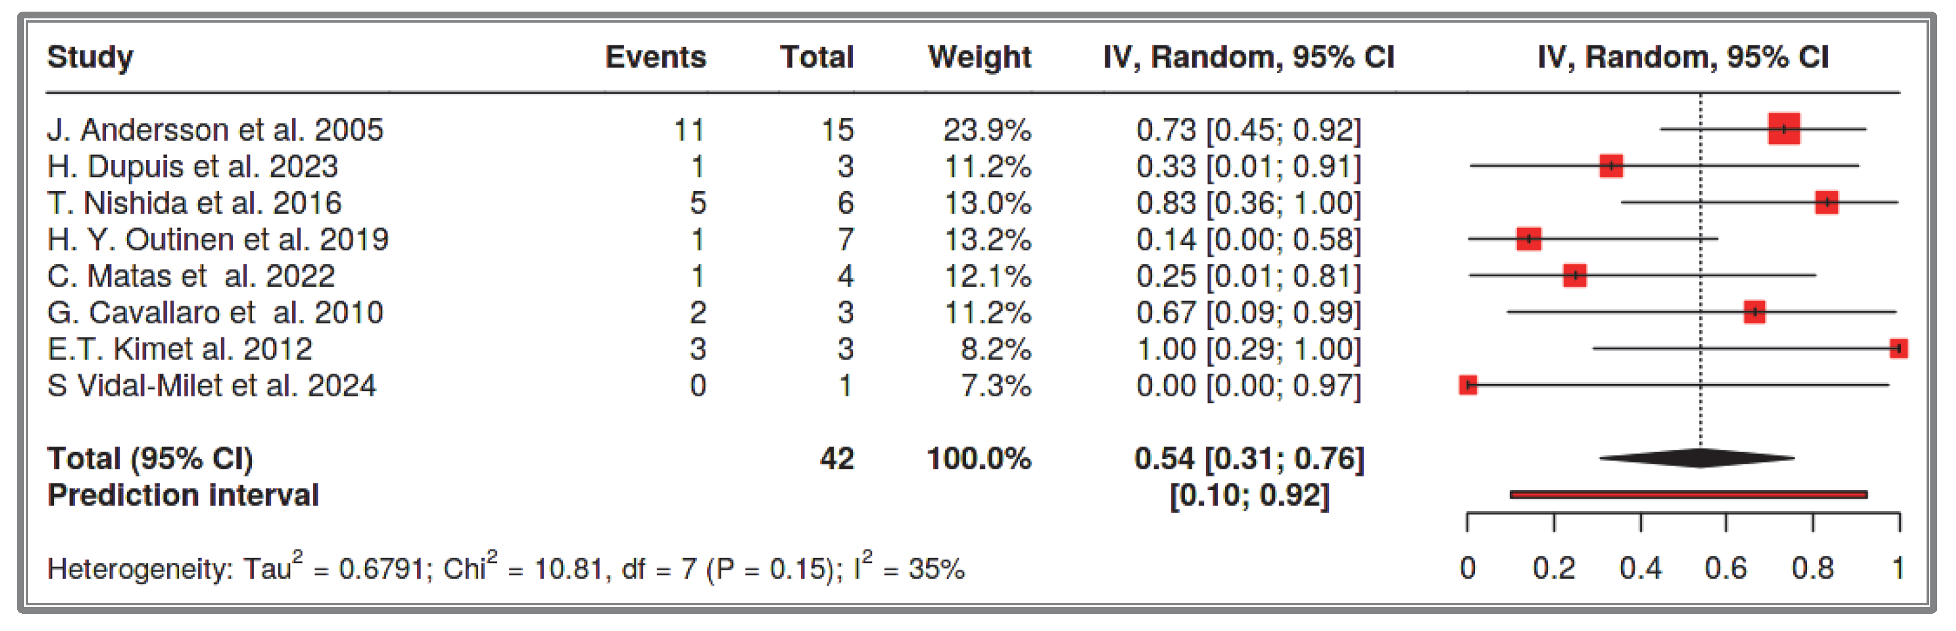
Task: Select the Weight column header
Action: point(980,57)
